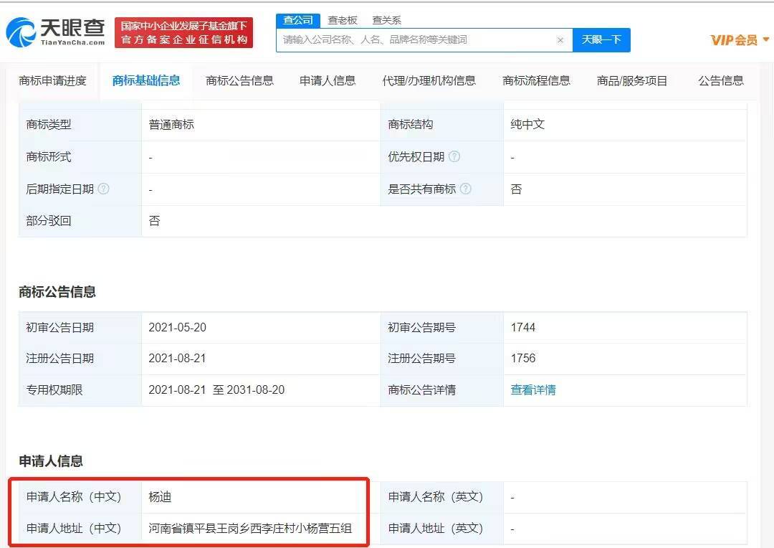Screen dimensions: 774x548
Task: Click the red 官方备案企业征信机构 banner
Action: pyautogui.click(x=183, y=33)
